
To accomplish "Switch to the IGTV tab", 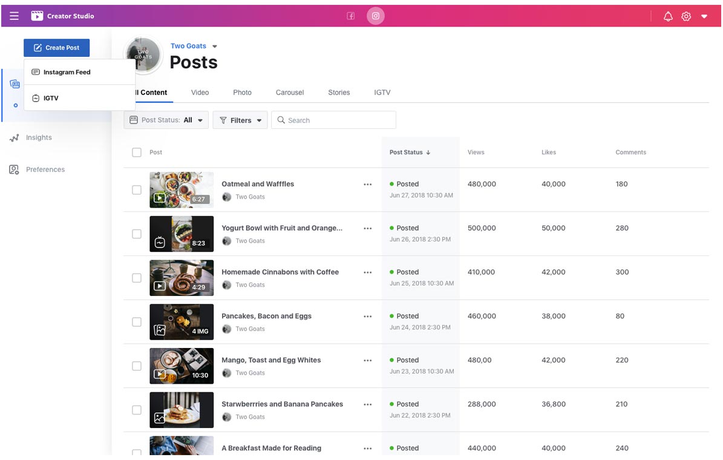I will point(382,92).
